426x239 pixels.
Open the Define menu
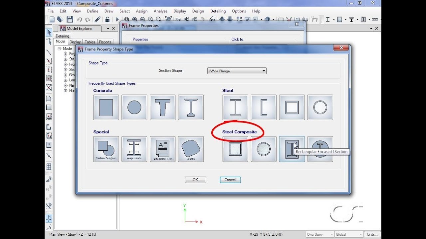coord(93,11)
